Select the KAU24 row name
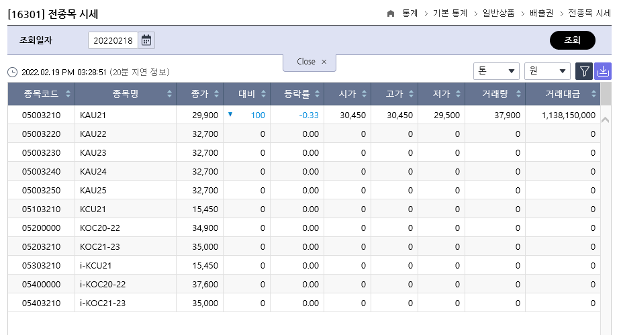This screenshot has width=619, height=335. click(x=93, y=172)
